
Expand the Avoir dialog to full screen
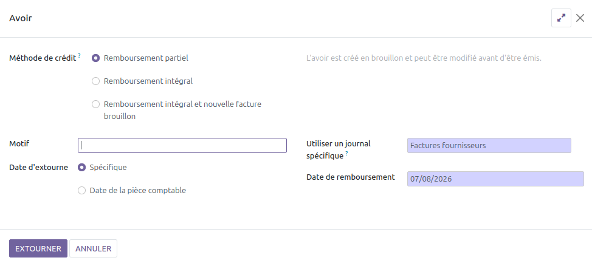[x=561, y=18]
